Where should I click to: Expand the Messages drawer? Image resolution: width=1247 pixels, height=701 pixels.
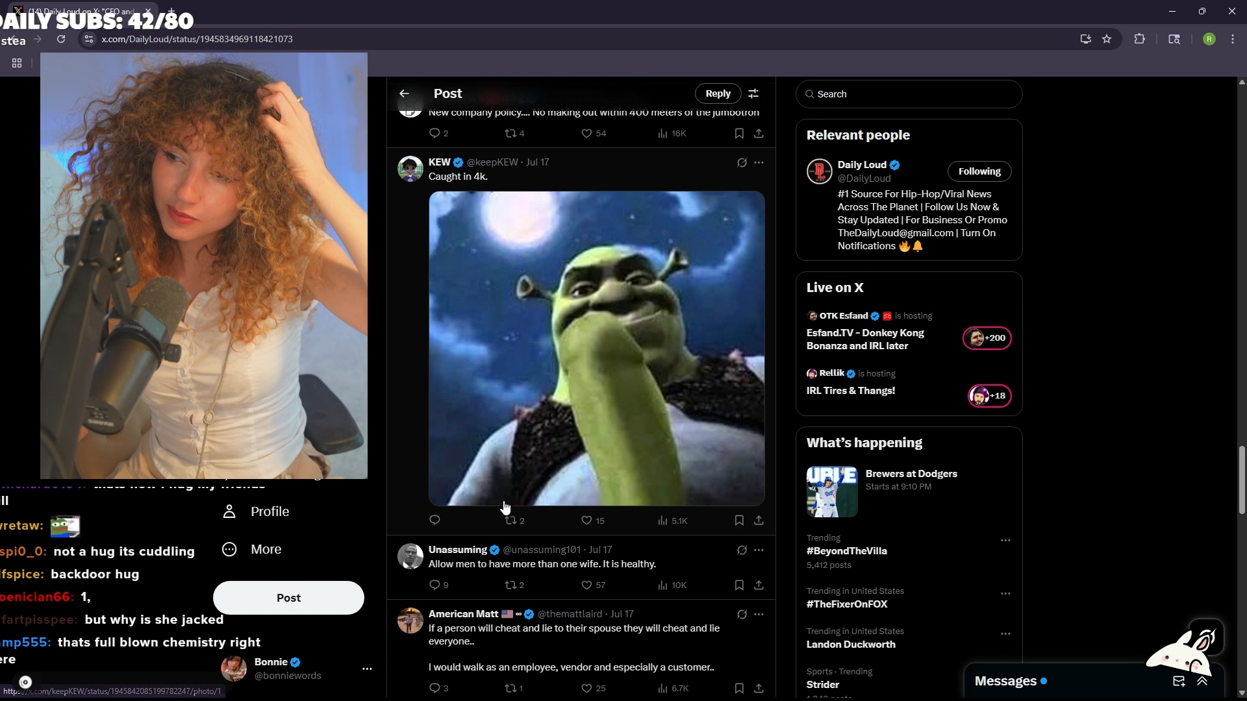tap(1202, 681)
